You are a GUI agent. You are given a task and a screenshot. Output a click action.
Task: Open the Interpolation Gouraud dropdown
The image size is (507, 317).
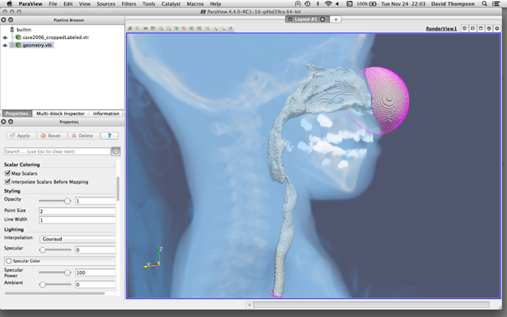tap(77, 239)
